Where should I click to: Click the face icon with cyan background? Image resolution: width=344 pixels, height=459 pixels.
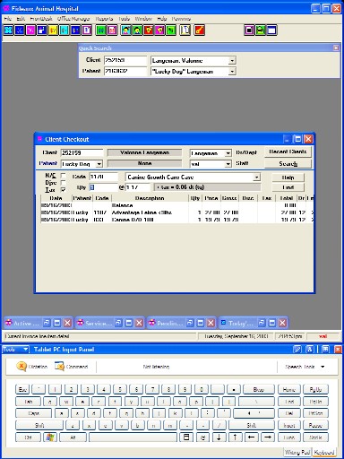(126, 30)
